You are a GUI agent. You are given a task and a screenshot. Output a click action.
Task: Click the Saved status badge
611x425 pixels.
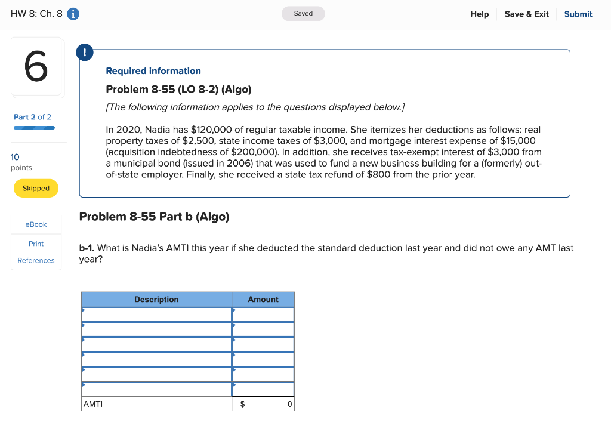(303, 13)
